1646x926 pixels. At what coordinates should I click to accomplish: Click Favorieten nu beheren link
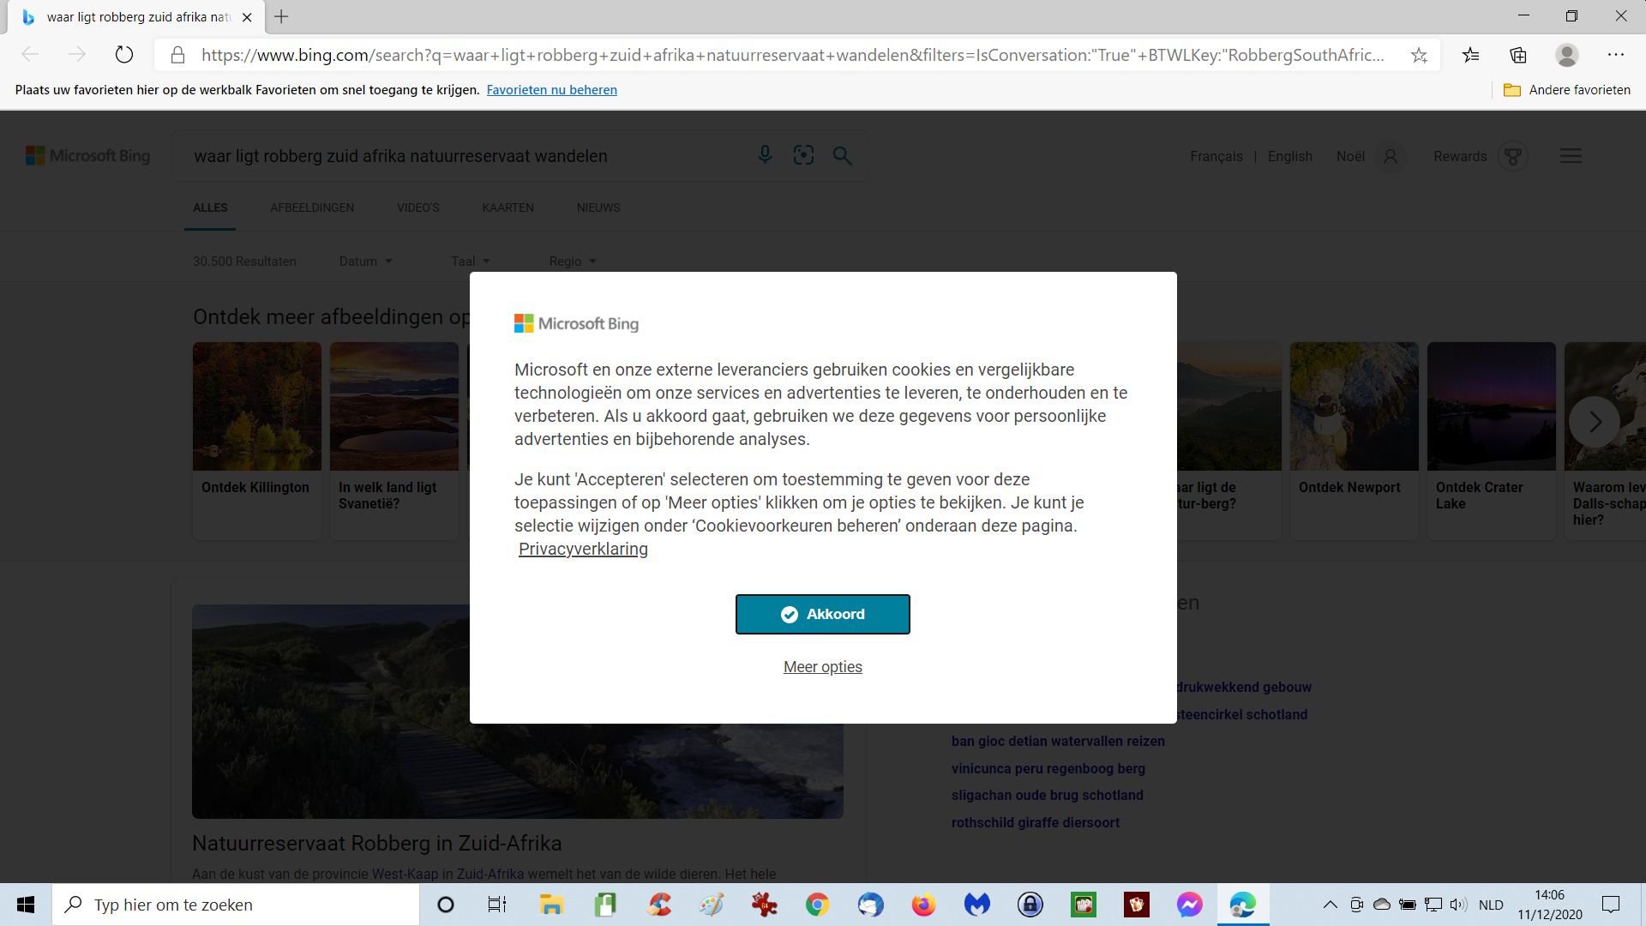click(x=551, y=90)
